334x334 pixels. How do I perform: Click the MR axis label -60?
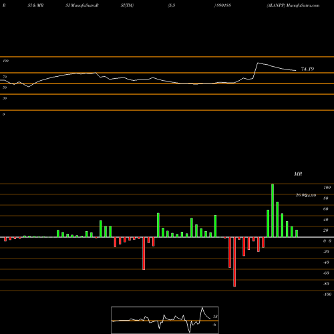326,273
